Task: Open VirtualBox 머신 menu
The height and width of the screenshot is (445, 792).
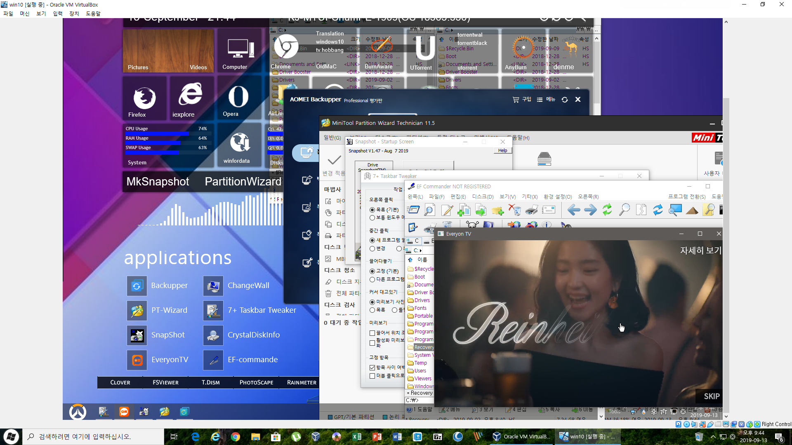Action: tap(25, 14)
